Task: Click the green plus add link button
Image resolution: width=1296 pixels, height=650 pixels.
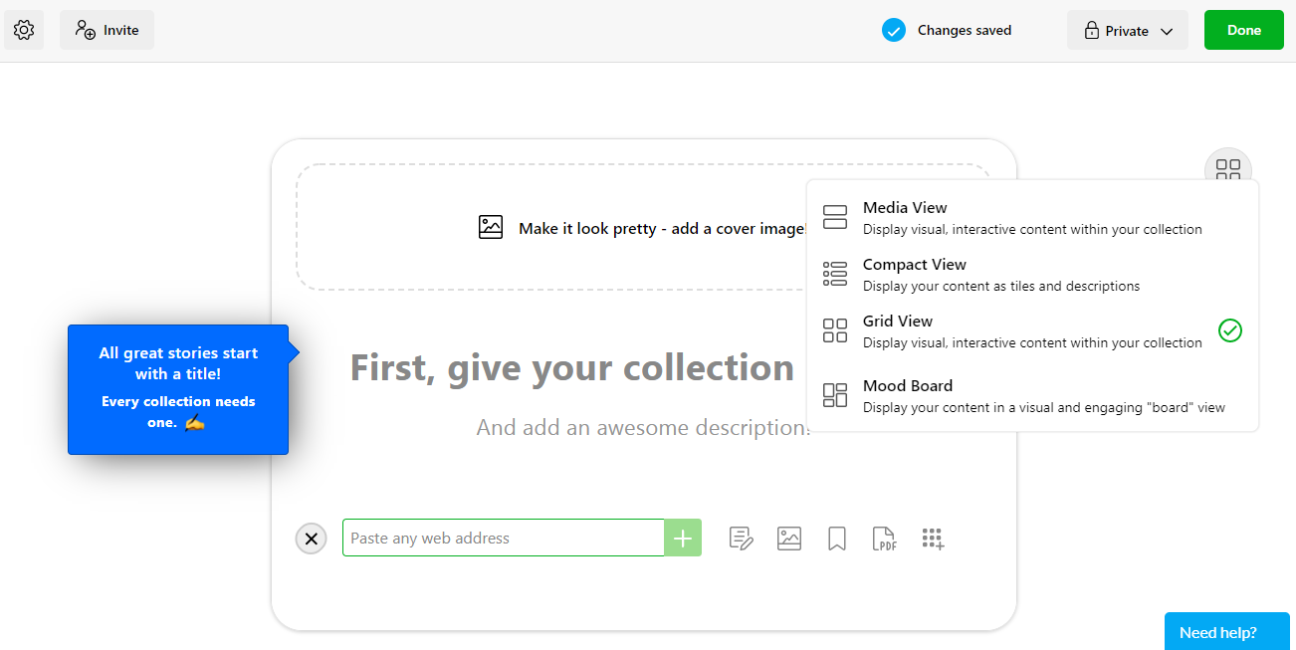Action: click(683, 538)
